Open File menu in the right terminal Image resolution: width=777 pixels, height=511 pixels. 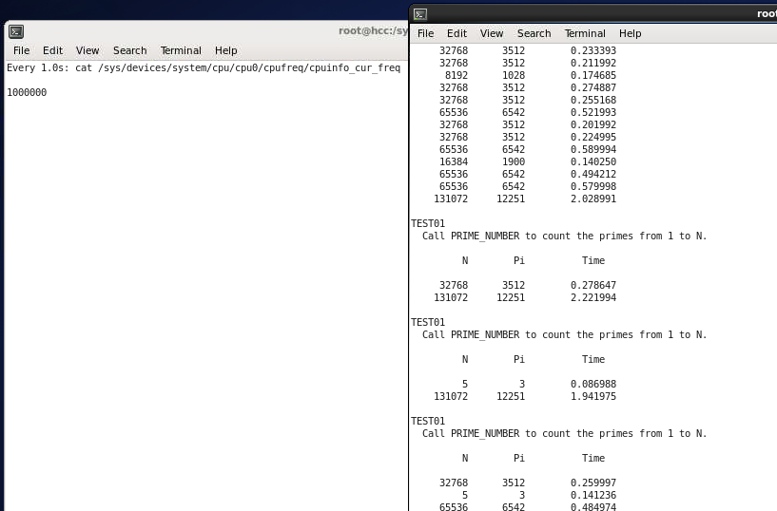pyautogui.click(x=425, y=33)
